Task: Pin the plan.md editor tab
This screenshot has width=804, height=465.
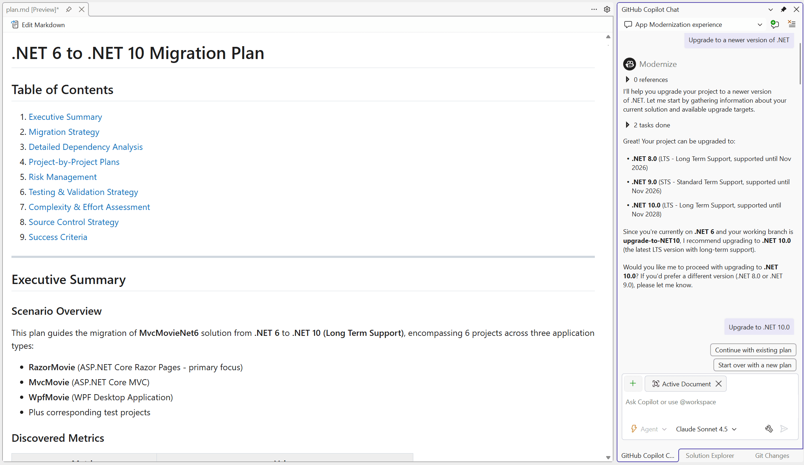Action: tap(68, 9)
